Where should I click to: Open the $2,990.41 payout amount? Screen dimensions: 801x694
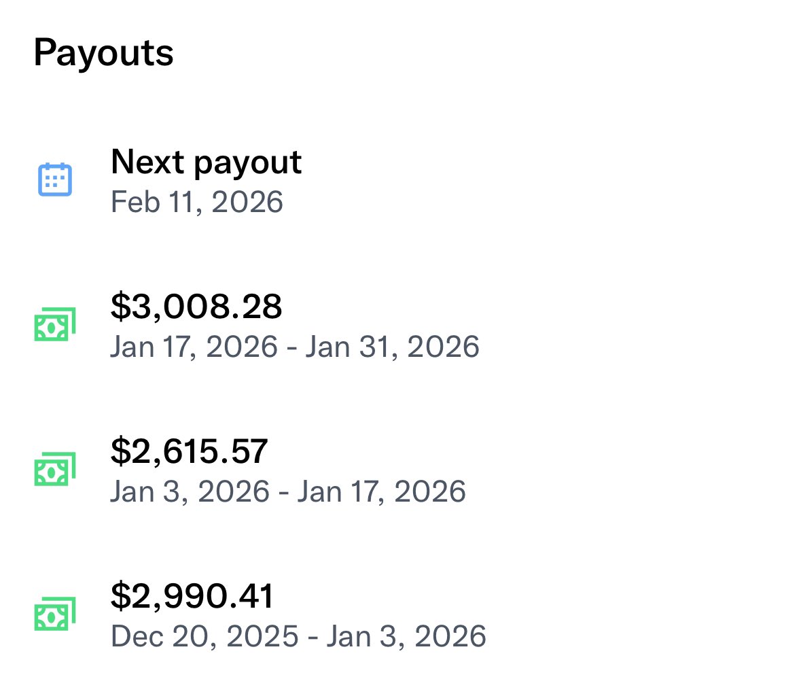192,596
